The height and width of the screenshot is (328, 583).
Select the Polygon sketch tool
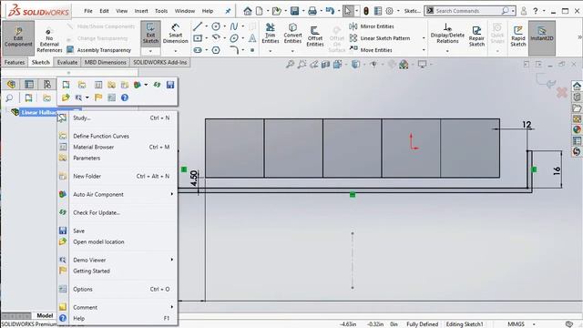pos(216,50)
